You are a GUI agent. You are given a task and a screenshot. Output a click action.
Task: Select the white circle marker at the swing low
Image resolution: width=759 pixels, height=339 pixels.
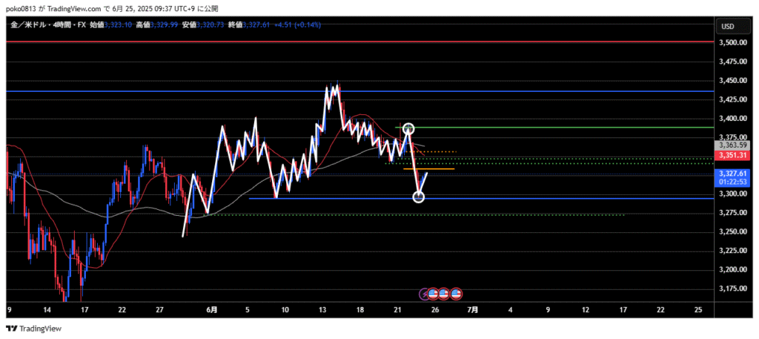tap(419, 197)
